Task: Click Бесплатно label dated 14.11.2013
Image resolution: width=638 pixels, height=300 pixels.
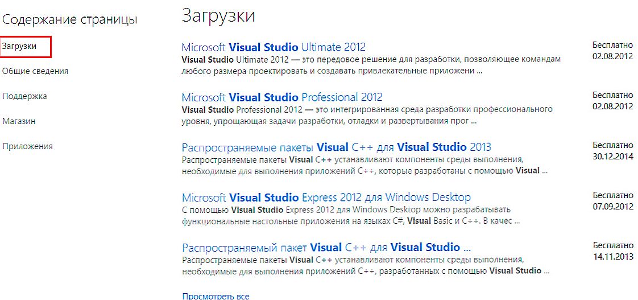Action: click(613, 245)
